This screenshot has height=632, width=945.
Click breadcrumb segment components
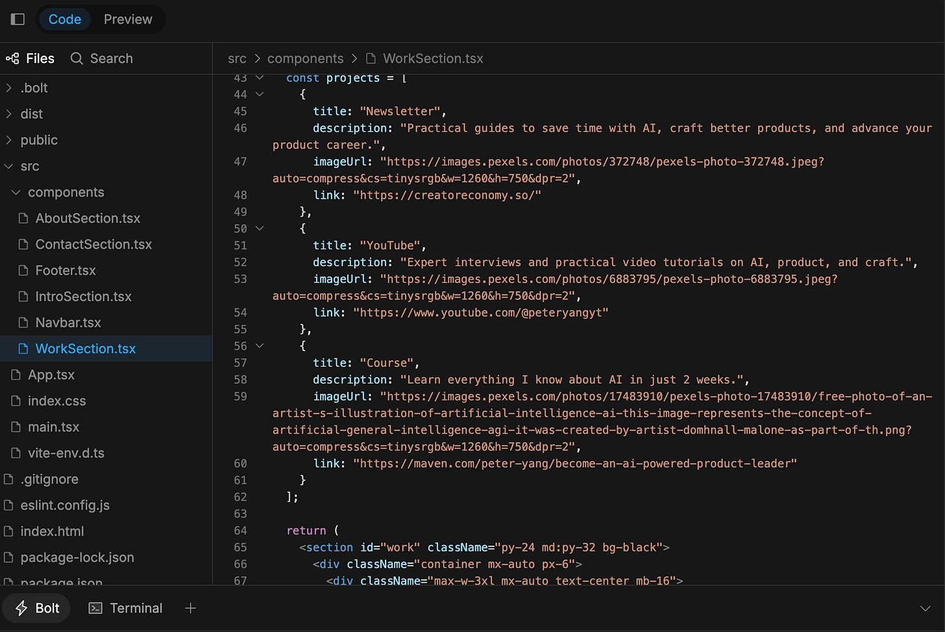coord(305,58)
